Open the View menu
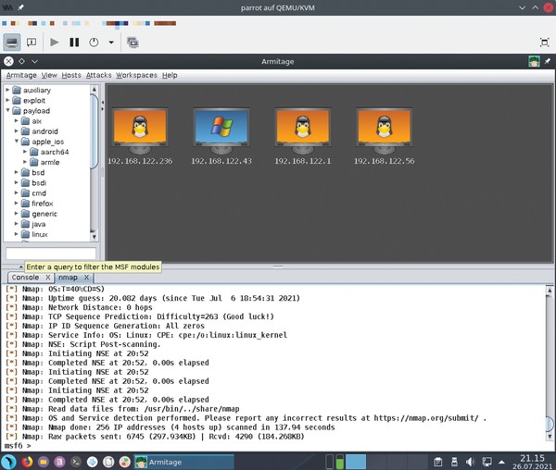 [x=49, y=75]
